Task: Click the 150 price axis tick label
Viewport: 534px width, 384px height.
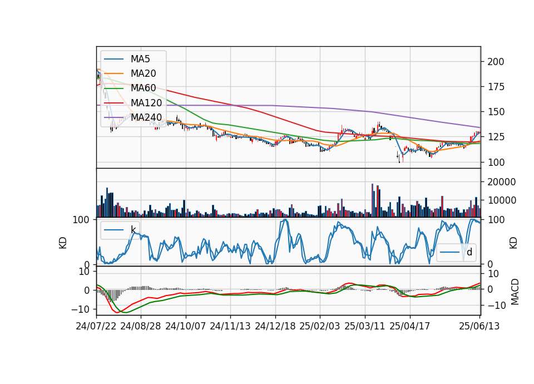Action: (x=496, y=112)
